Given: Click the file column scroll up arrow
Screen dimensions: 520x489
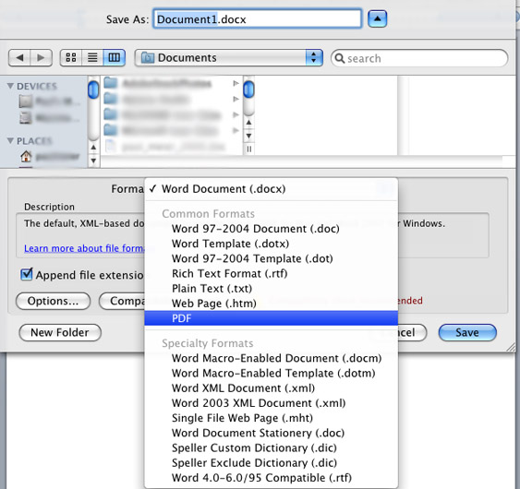Looking at the screenshot, I should (248, 123).
